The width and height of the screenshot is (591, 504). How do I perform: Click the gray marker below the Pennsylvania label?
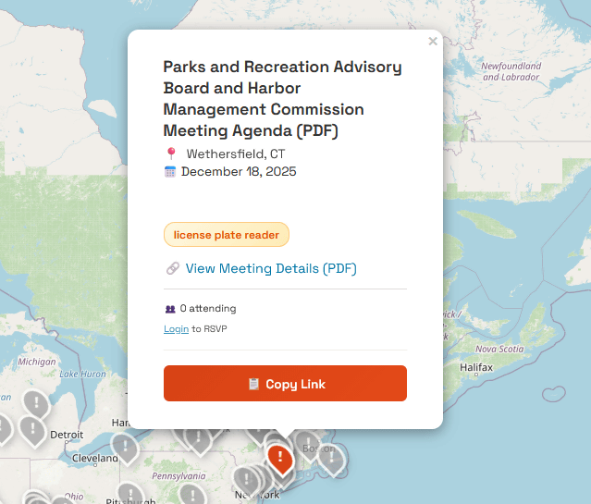pos(192,494)
